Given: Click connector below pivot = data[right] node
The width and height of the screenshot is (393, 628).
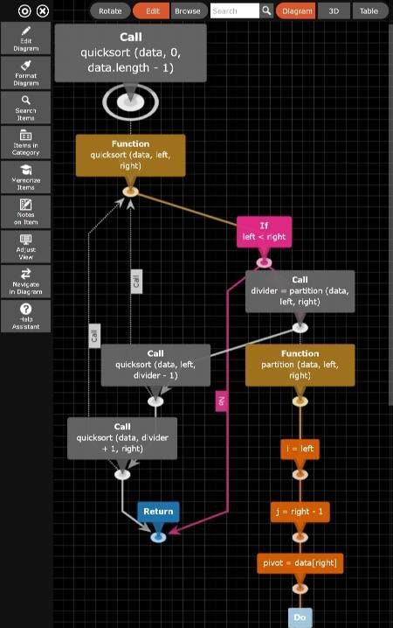Looking at the screenshot, I should [x=300, y=589].
